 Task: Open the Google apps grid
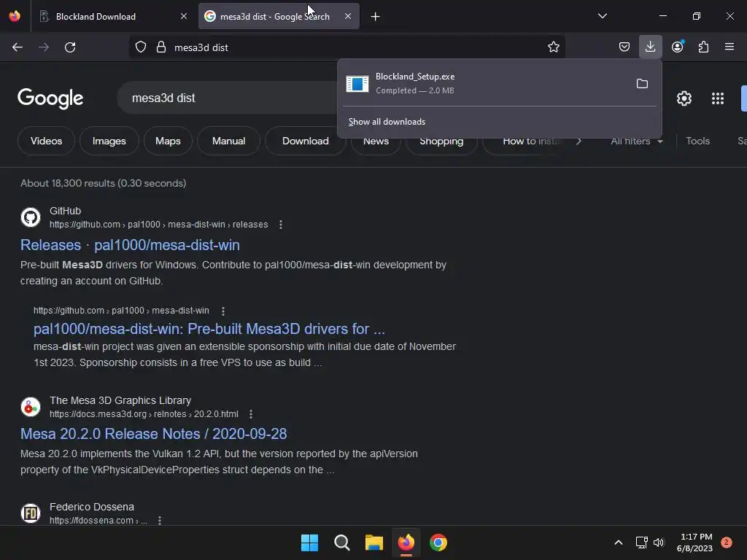[x=718, y=98]
